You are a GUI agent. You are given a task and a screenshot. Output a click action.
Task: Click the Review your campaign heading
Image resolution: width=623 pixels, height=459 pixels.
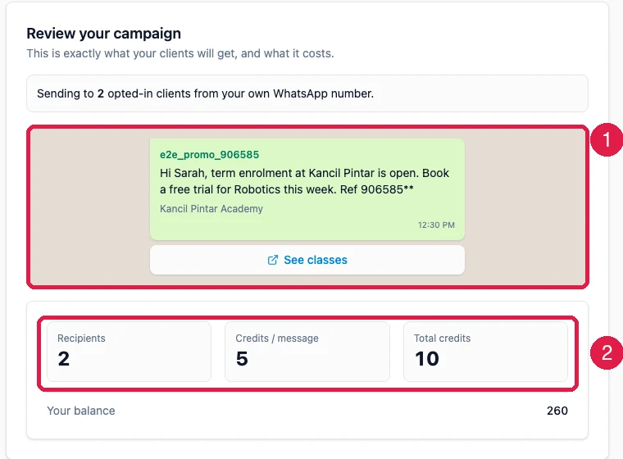(104, 34)
